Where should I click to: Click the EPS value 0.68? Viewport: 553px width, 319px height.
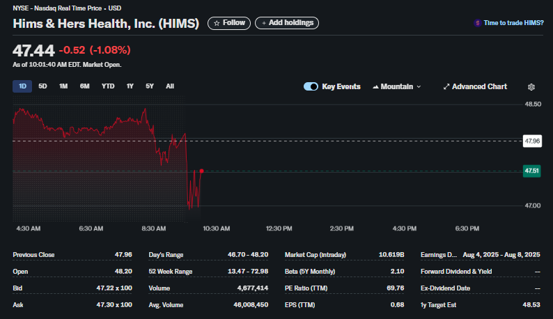pos(397,305)
